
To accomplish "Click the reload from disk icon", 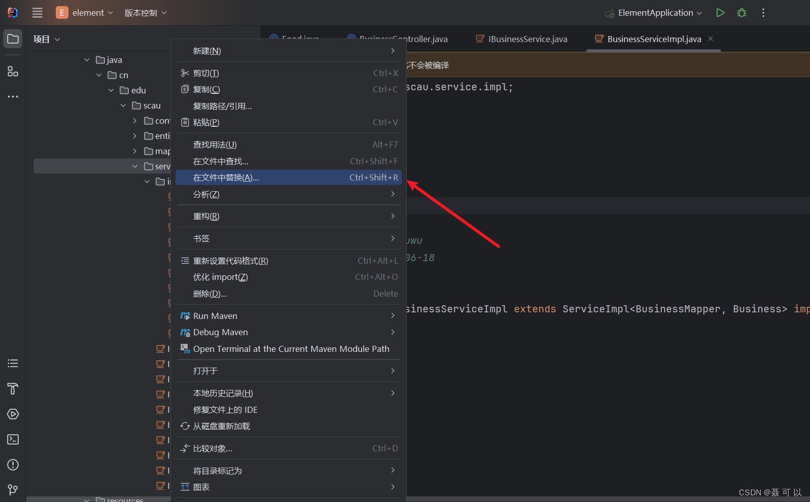I will point(185,426).
